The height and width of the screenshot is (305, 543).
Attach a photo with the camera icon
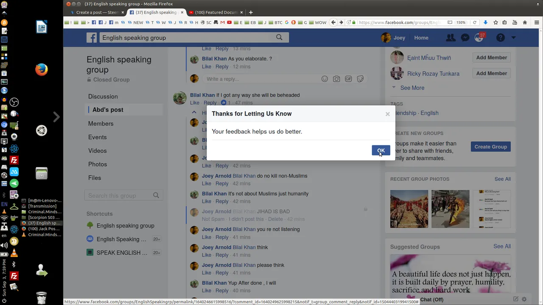coord(336,79)
